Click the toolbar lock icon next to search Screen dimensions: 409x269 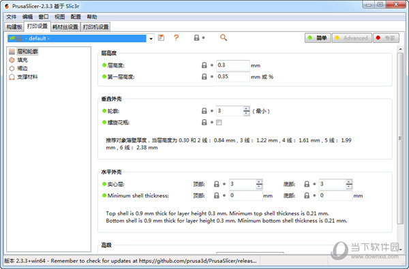click(197, 37)
